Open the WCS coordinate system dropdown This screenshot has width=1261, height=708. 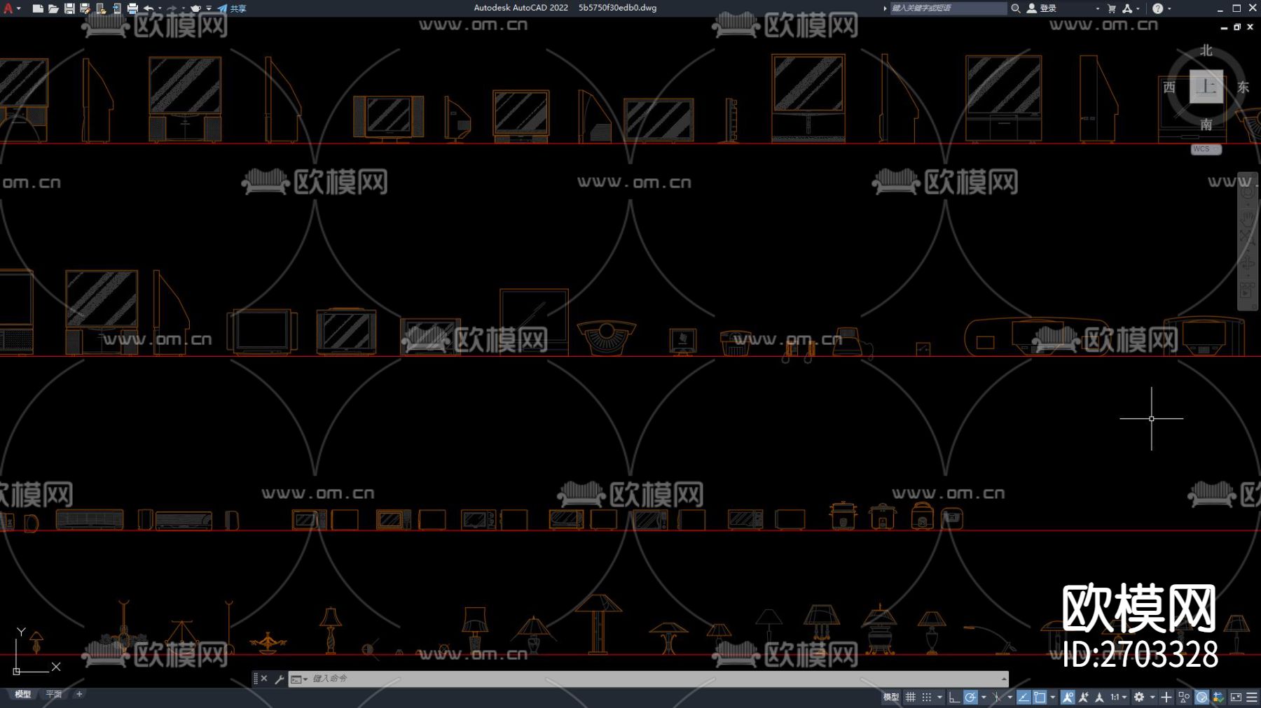pos(1206,149)
